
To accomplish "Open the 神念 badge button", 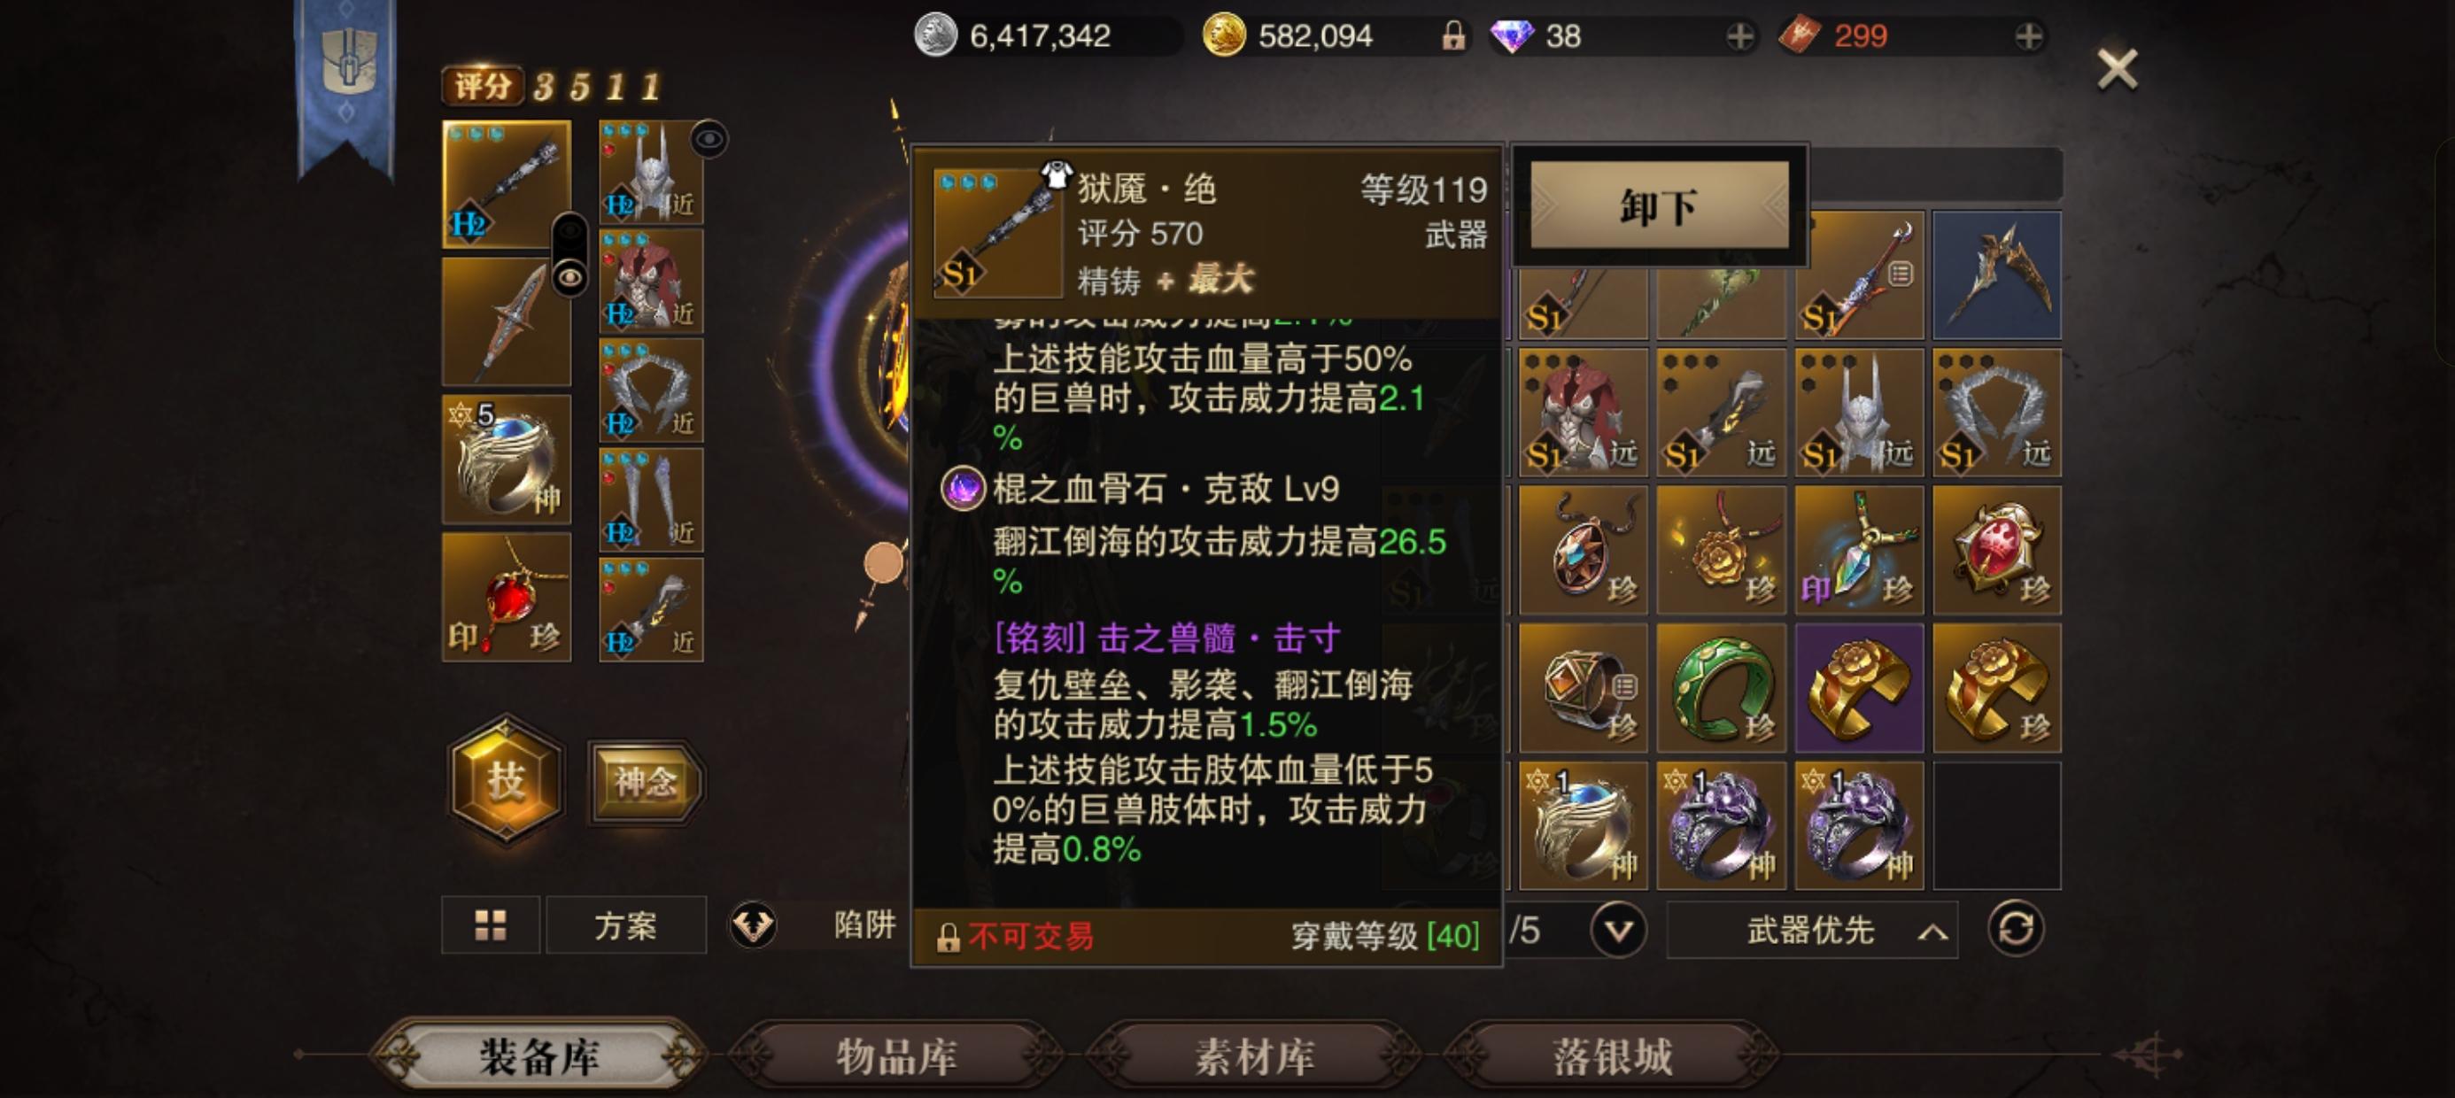I will (647, 783).
